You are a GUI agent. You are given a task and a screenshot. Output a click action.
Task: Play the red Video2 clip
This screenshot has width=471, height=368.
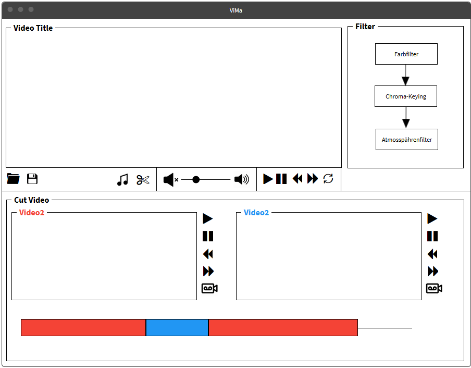pyautogui.click(x=208, y=218)
